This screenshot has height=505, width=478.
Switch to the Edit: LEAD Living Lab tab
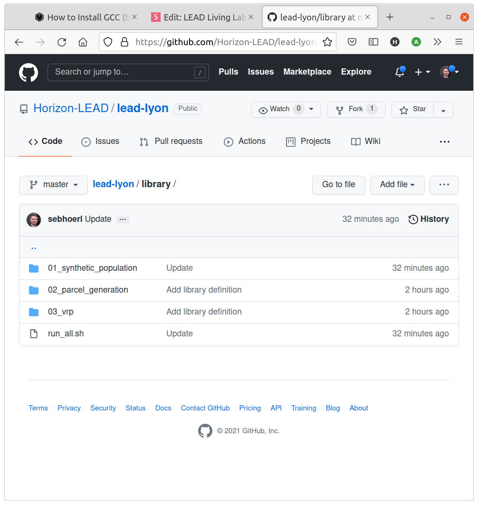tap(201, 17)
